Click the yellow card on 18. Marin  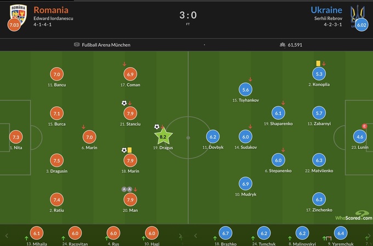coord(131,150)
